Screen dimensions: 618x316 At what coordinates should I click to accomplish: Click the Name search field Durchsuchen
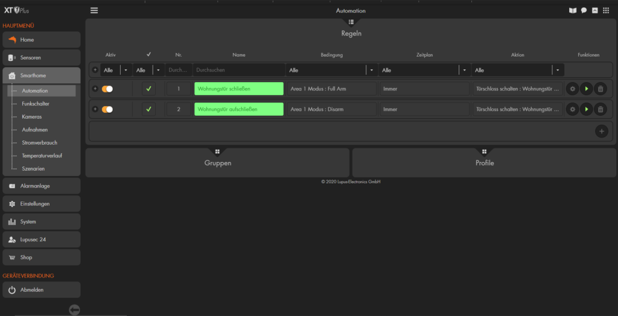[x=238, y=70]
